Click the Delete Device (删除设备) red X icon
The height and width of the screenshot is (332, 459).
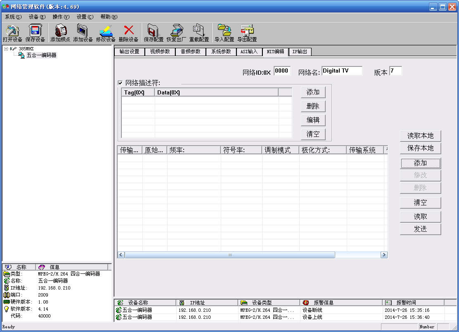[128, 30]
